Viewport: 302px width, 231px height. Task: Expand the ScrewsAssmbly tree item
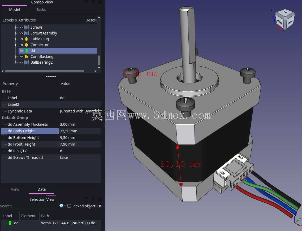point(16,33)
